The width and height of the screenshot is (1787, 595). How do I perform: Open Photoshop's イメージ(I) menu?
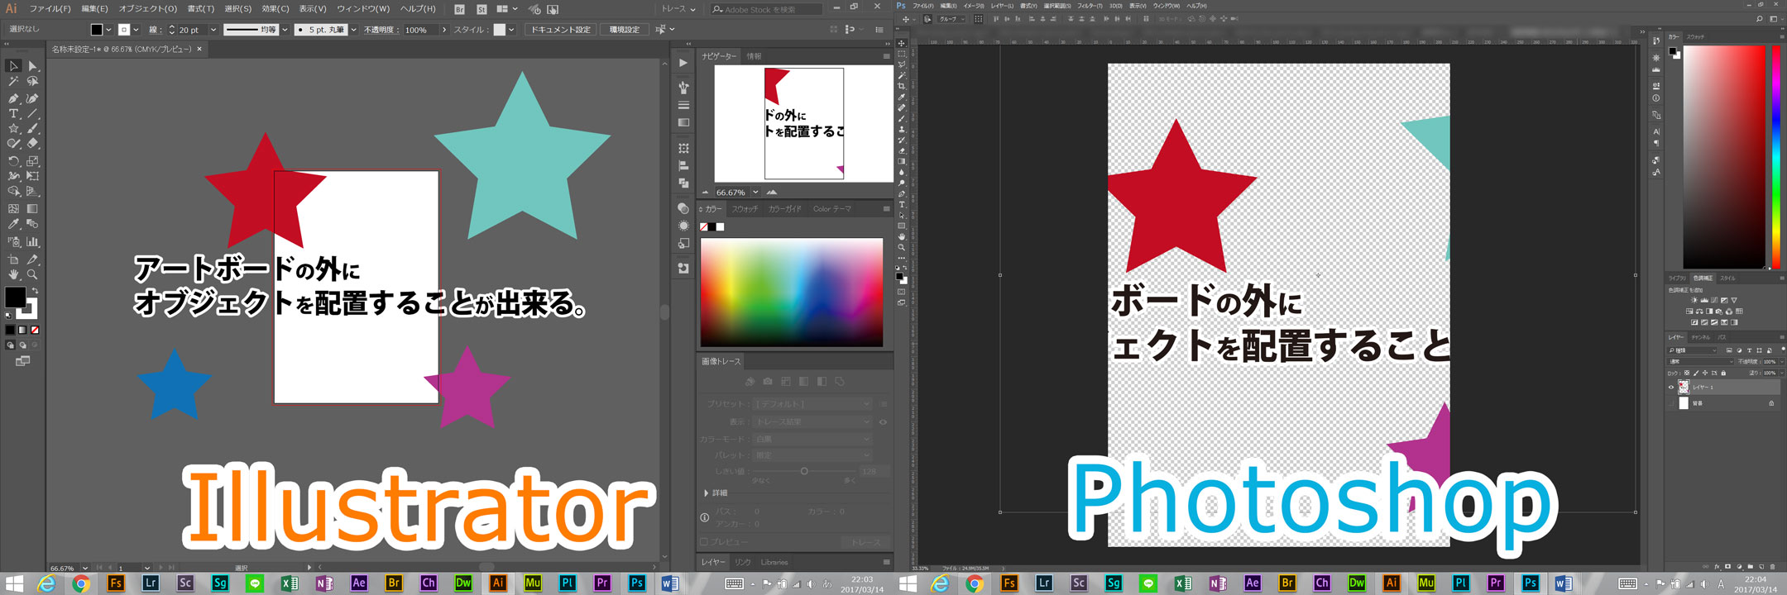(974, 6)
